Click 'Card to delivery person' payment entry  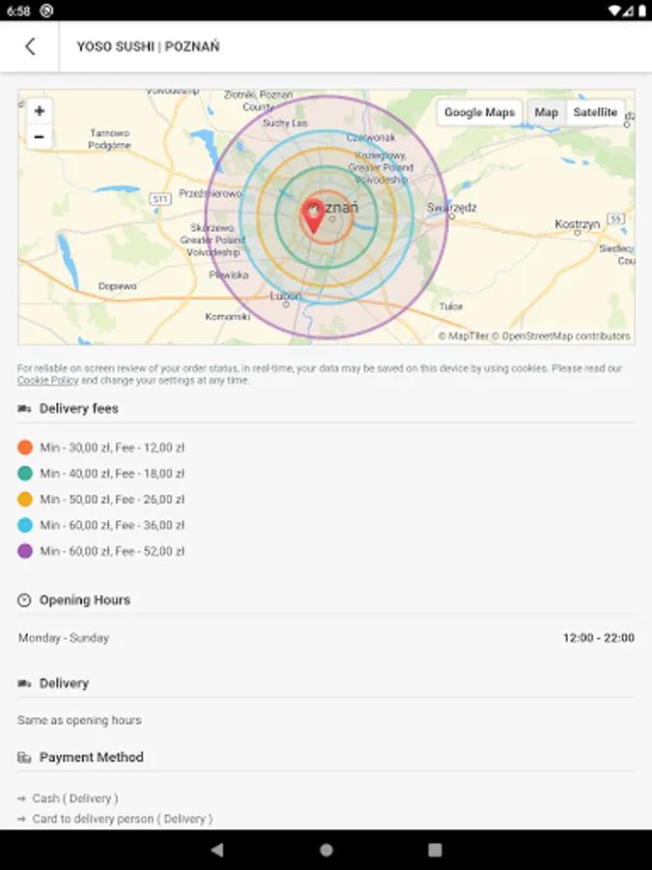122,819
